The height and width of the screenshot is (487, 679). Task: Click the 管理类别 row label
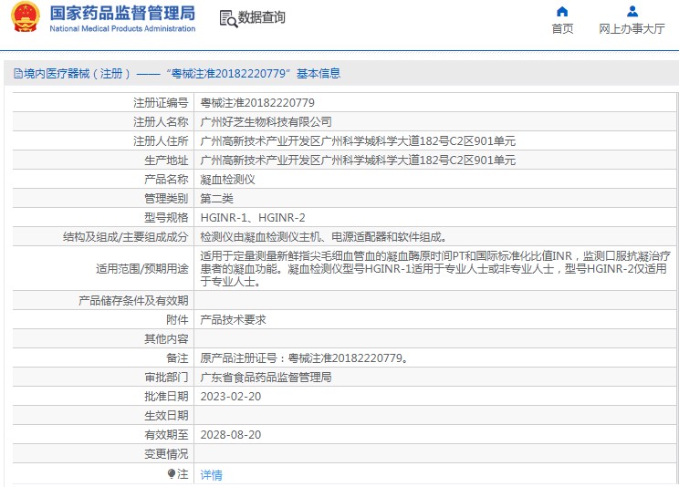(166, 198)
